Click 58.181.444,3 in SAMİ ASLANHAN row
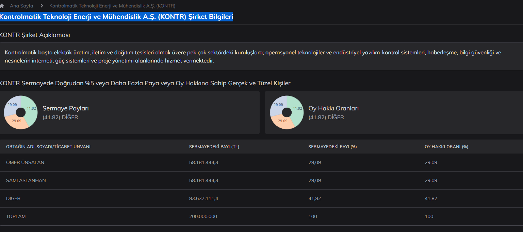 coord(203,180)
